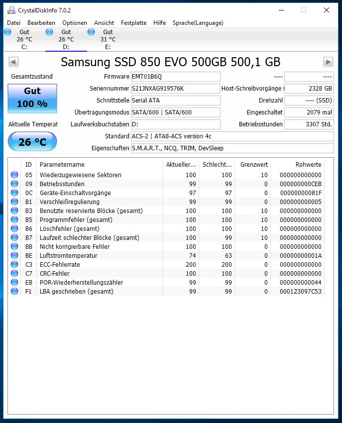This screenshot has width=342, height=423.
Task: Click the Übertragungsmodus field SATA/600
Action: 176,112
